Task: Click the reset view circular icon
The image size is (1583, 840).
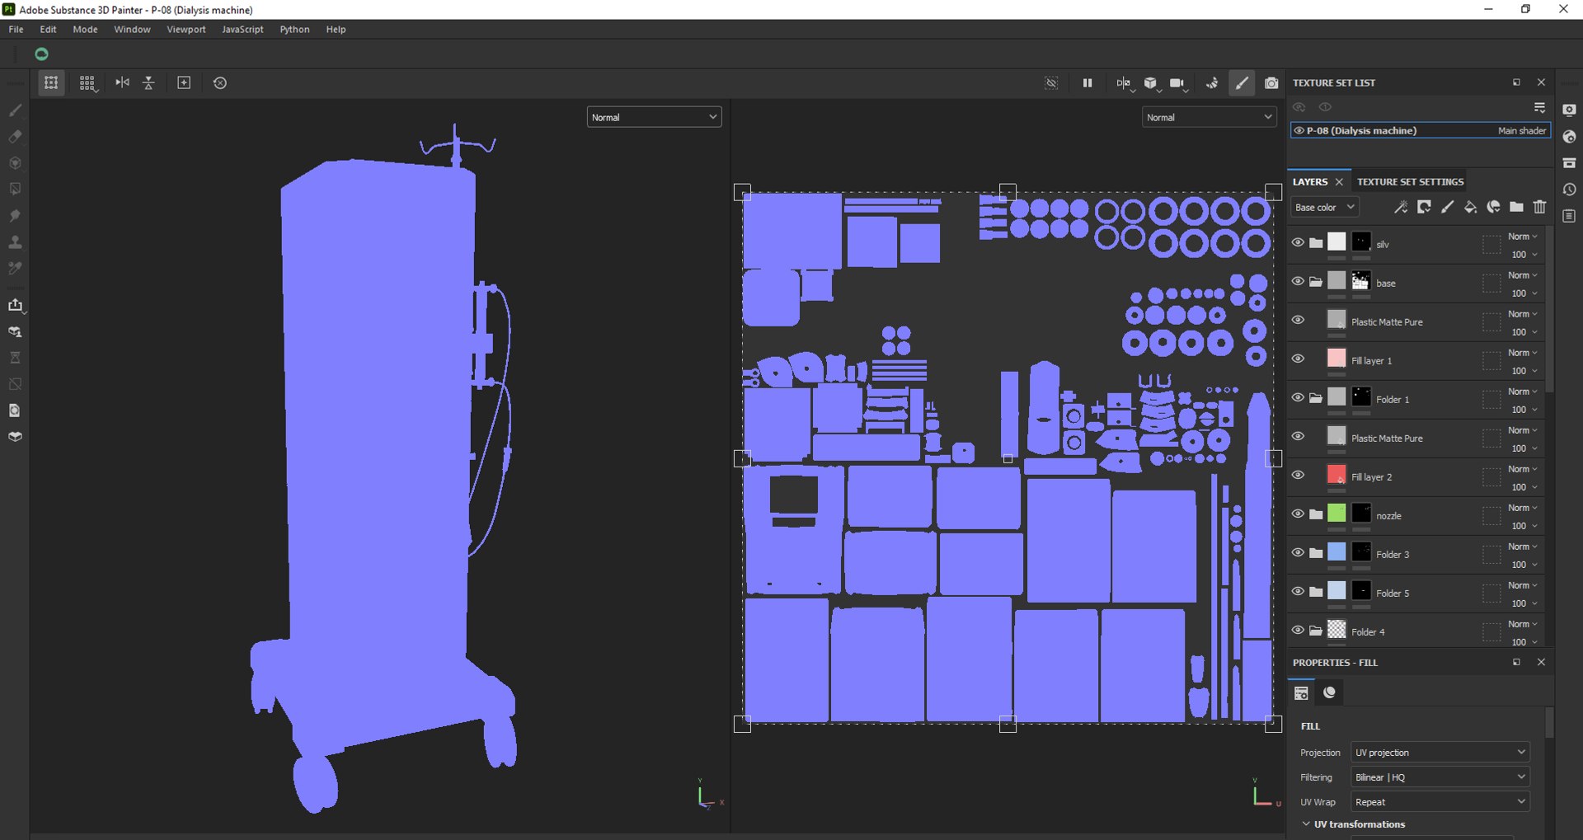Action: click(220, 82)
